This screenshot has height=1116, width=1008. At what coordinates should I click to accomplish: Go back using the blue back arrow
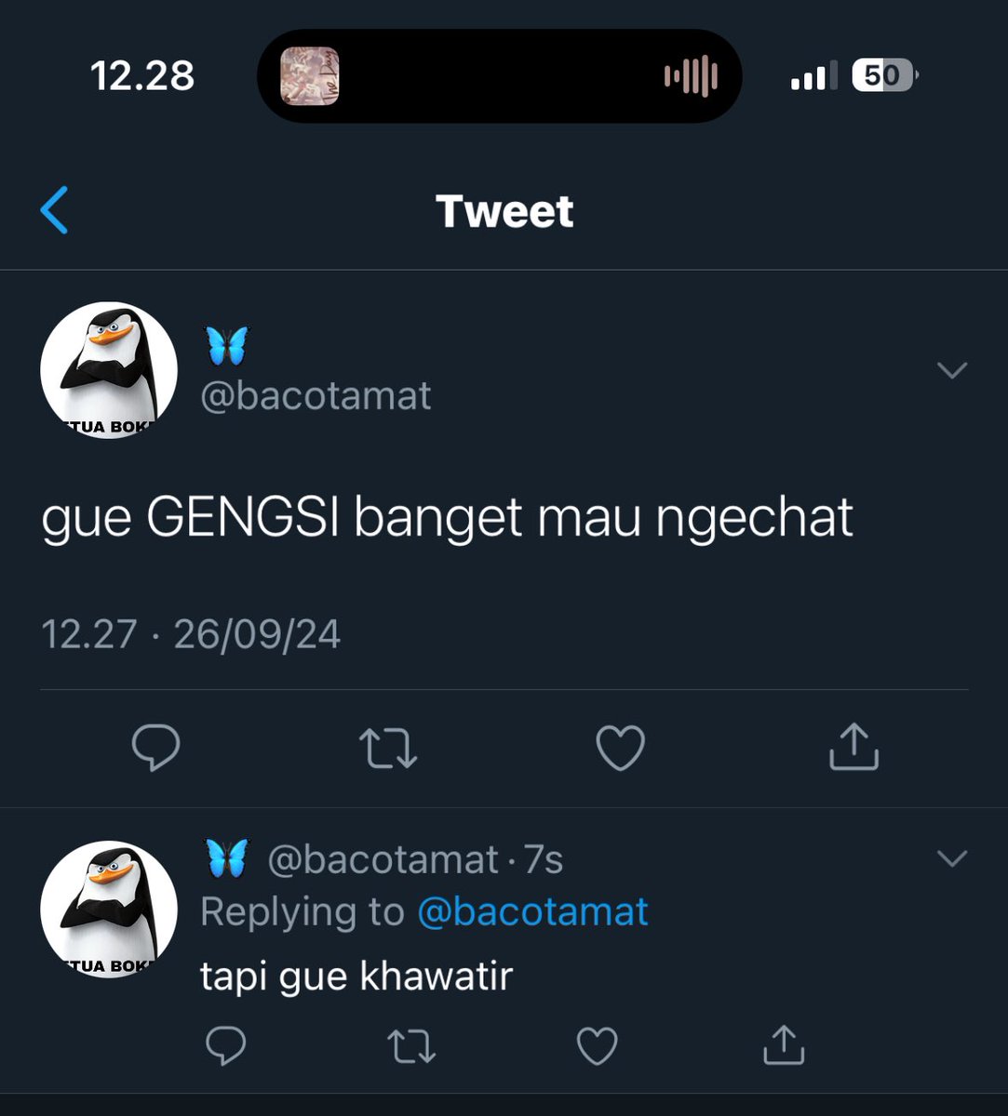55,210
